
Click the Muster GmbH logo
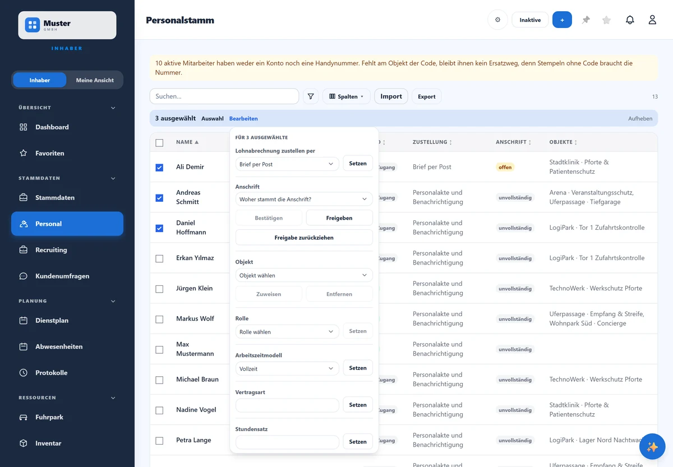(x=67, y=25)
